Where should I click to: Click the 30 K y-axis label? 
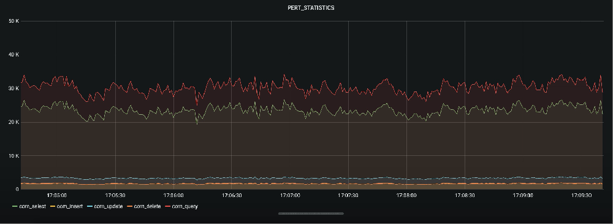click(13, 88)
